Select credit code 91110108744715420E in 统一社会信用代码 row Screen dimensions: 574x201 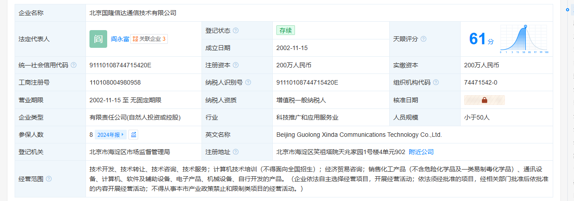(120, 65)
